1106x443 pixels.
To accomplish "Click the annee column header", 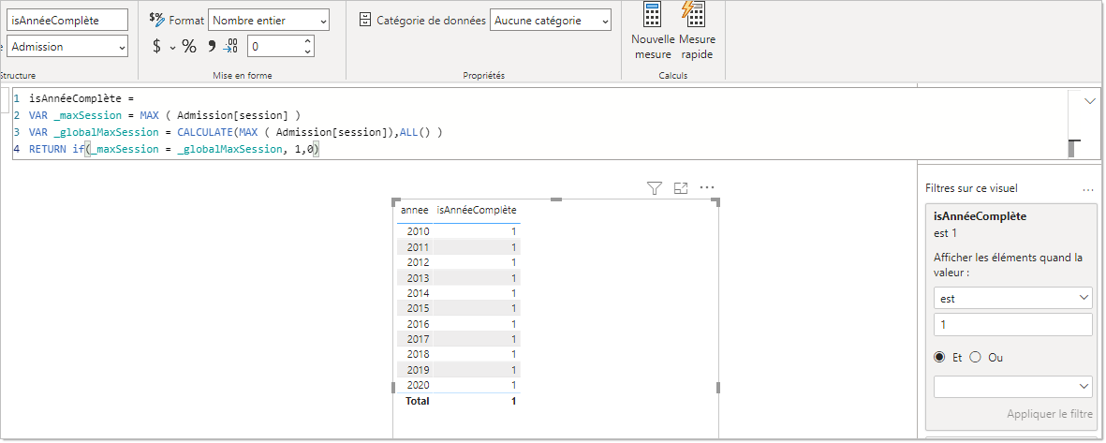I will point(415,210).
